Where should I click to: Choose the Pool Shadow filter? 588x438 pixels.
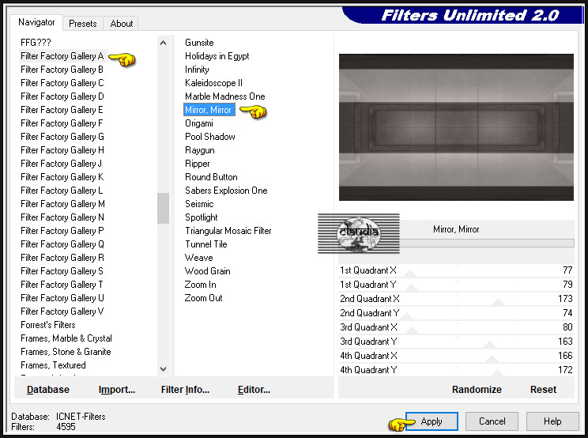tap(210, 137)
